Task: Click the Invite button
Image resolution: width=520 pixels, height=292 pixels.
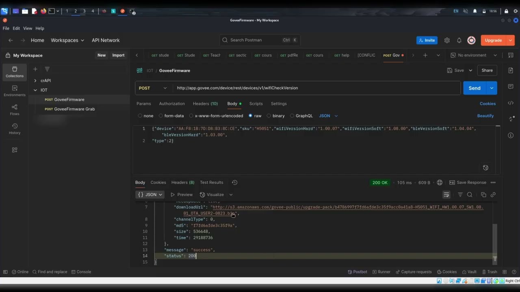Action: (x=427, y=40)
